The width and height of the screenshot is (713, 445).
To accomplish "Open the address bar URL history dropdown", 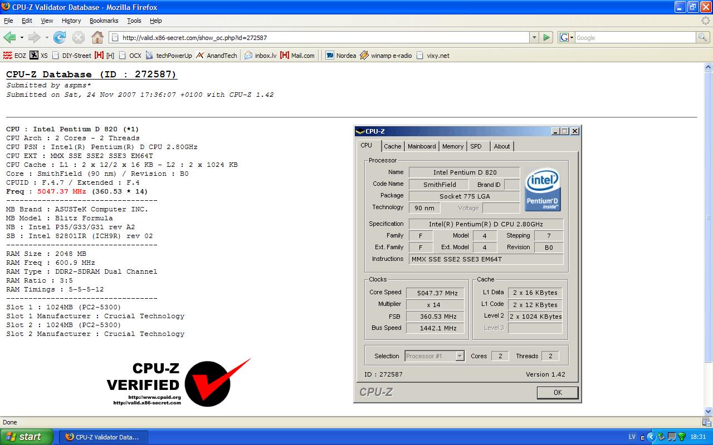I will tap(534, 37).
